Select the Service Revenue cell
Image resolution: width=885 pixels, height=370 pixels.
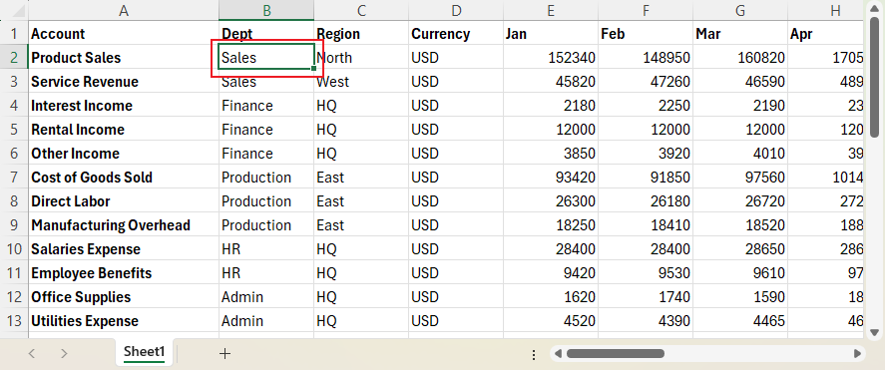pos(124,81)
